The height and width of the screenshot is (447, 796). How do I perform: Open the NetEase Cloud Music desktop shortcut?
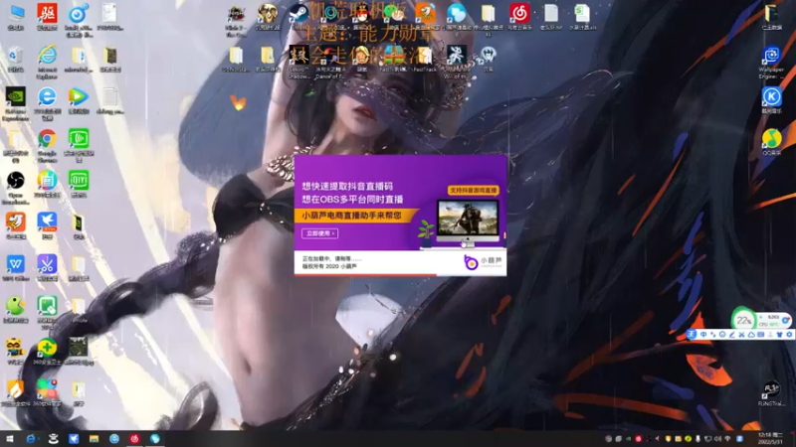coord(519,17)
